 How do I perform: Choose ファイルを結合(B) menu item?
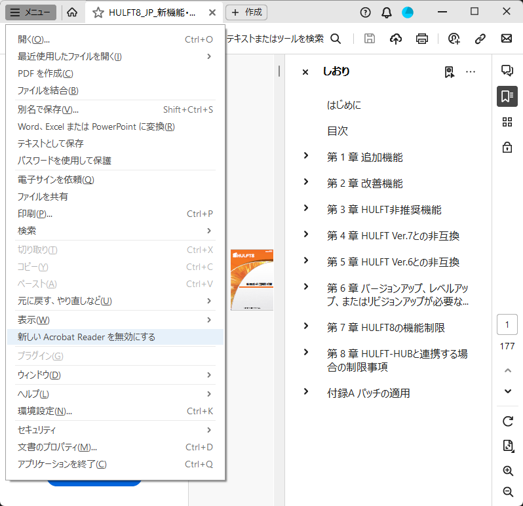coord(115,90)
